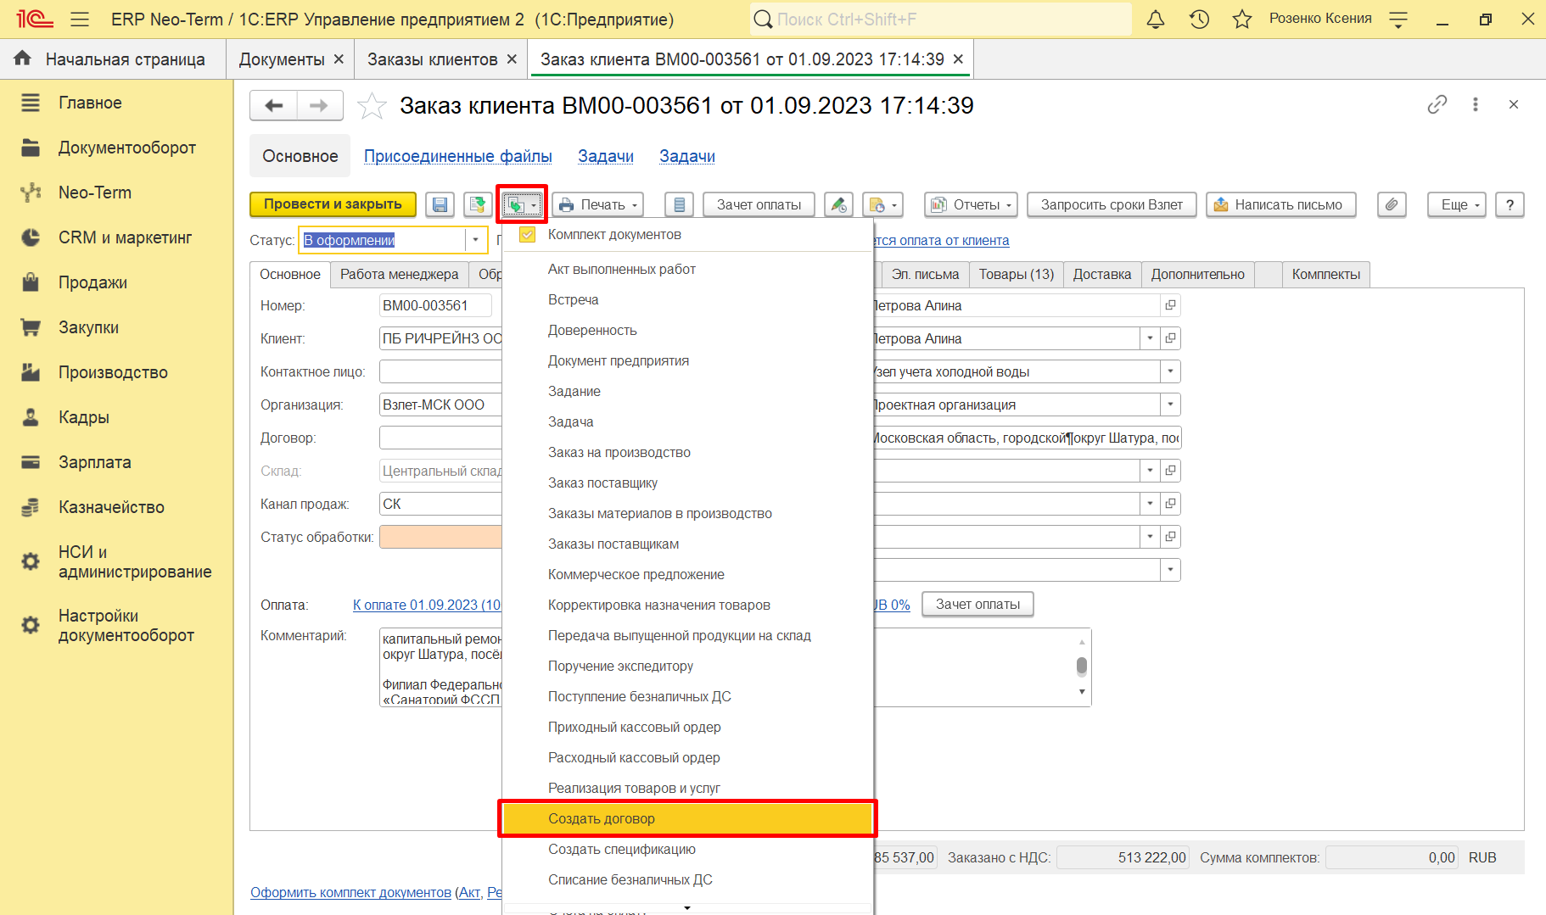Go forward with the right arrow button
Image resolution: width=1546 pixels, height=915 pixels.
pos(319,105)
